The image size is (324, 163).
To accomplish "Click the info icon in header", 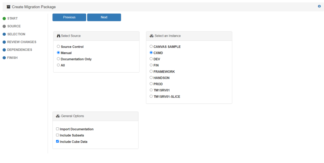I will tap(319, 6).
